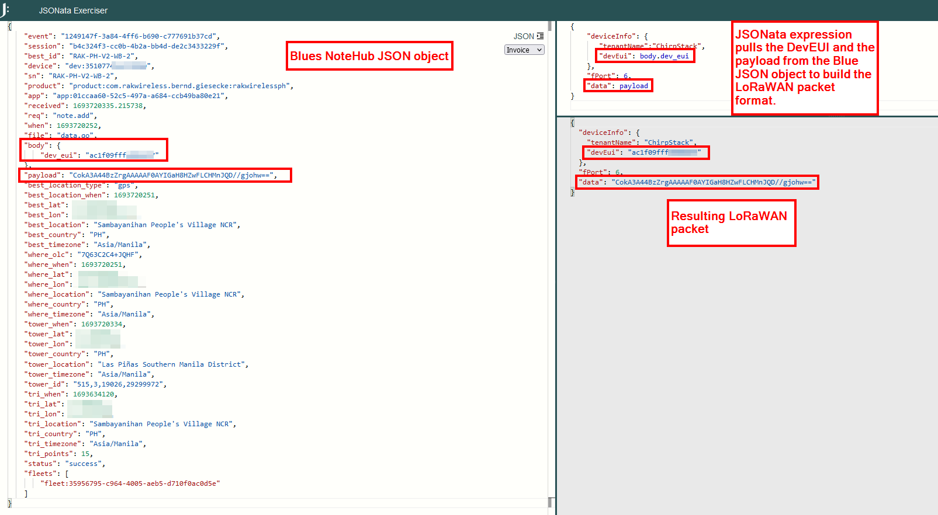
Task: Click the scrollbar at top of input pane
Action: point(549,27)
